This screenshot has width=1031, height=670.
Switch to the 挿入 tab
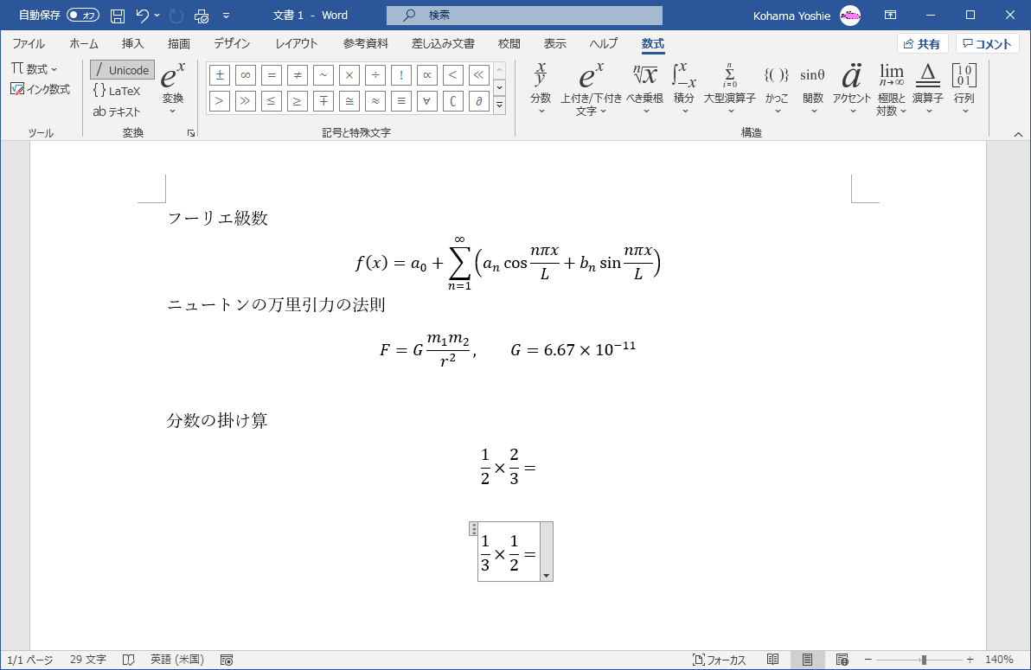click(x=133, y=43)
